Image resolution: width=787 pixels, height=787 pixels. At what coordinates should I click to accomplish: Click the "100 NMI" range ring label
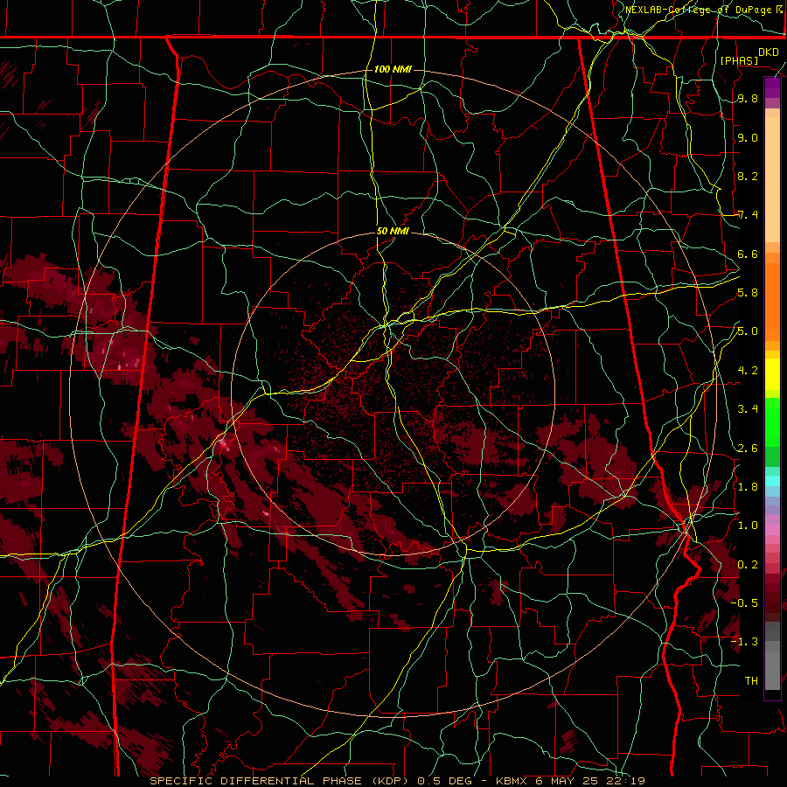[393, 69]
